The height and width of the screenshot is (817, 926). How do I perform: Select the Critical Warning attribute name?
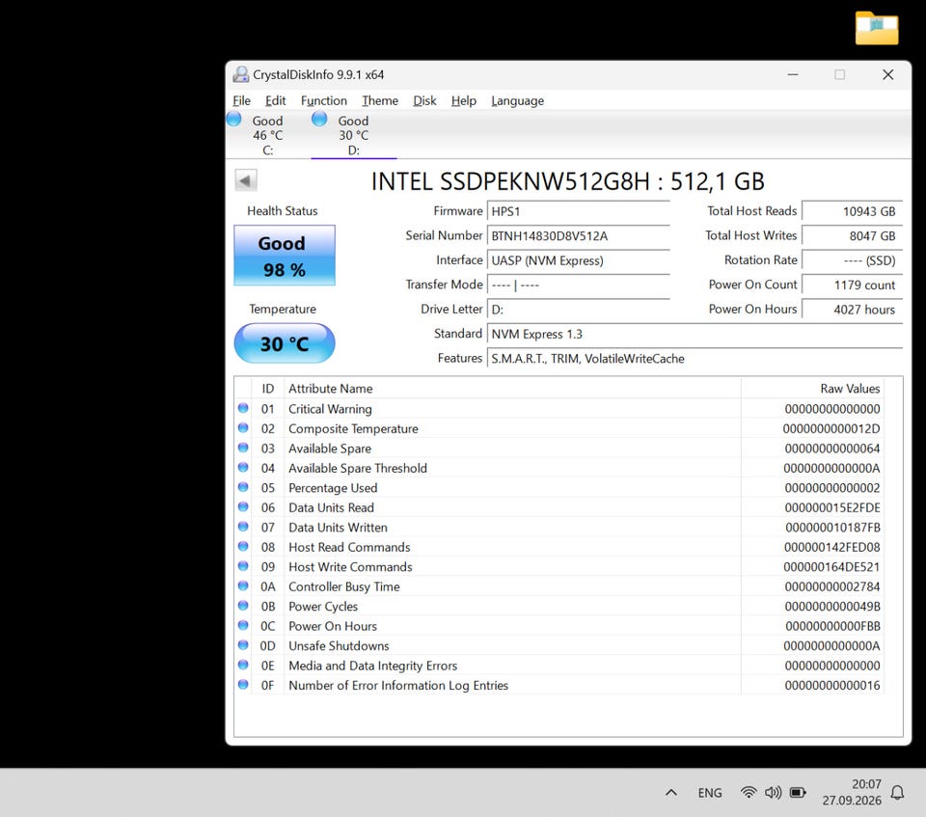[x=330, y=409]
